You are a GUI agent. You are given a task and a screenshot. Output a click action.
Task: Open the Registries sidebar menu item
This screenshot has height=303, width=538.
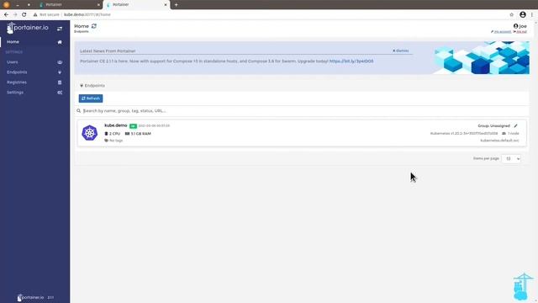point(34,82)
